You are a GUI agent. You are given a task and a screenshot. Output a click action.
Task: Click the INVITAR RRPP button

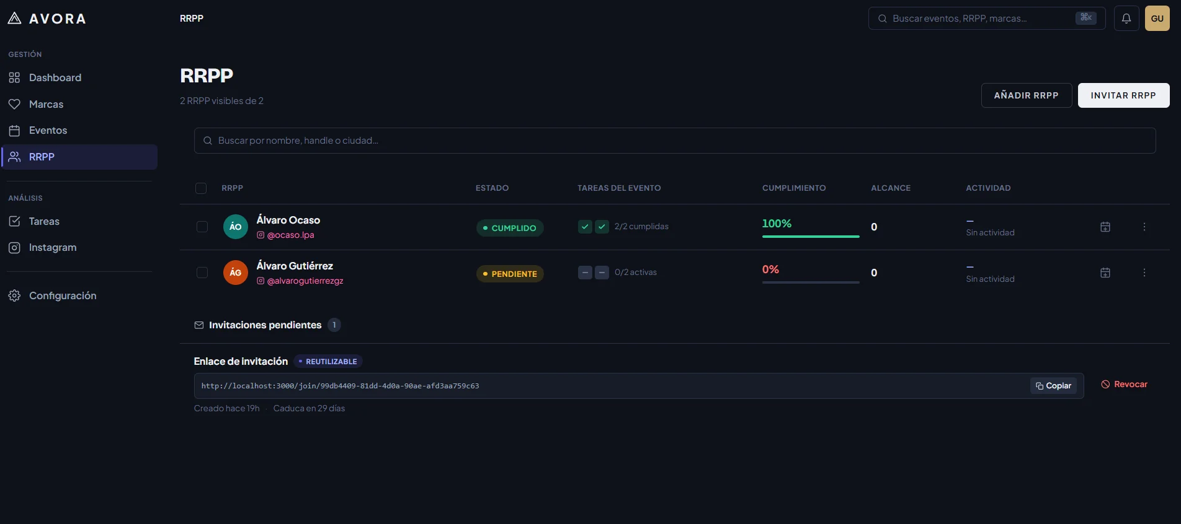click(x=1123, y=95)
